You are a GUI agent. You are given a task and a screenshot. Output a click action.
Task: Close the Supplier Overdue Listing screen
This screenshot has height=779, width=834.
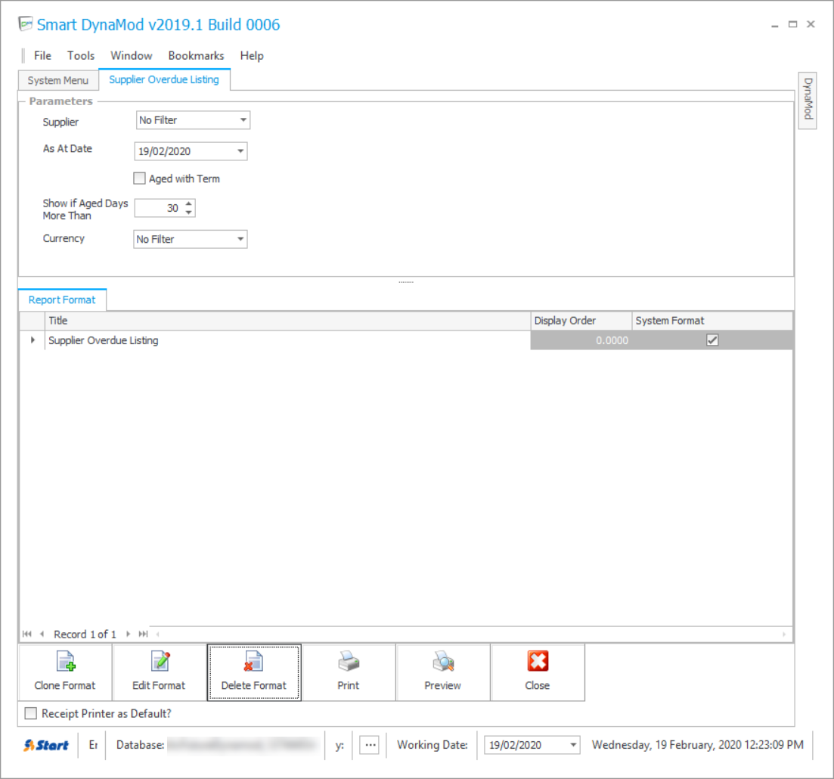(x=537, y=672)
